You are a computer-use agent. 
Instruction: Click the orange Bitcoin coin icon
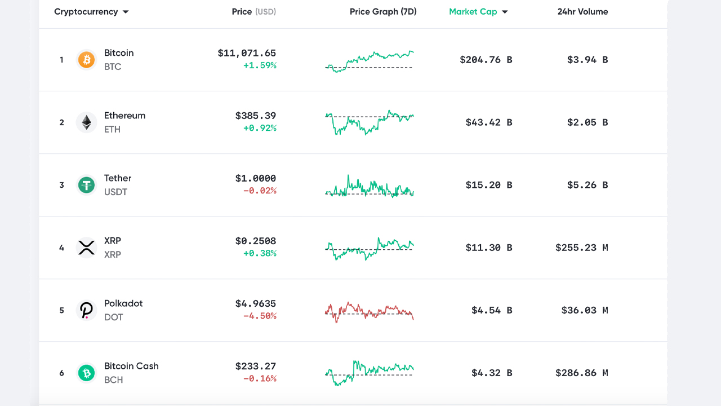click(86, 60)
